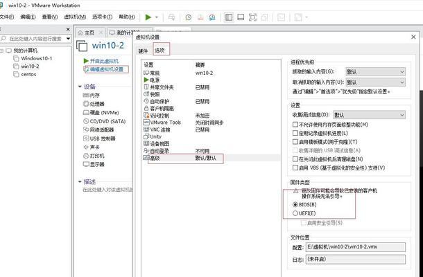Select the VMware Tools settings row
Image resolution: width=423 pixels, height=277 pixels.
[211, 123]
